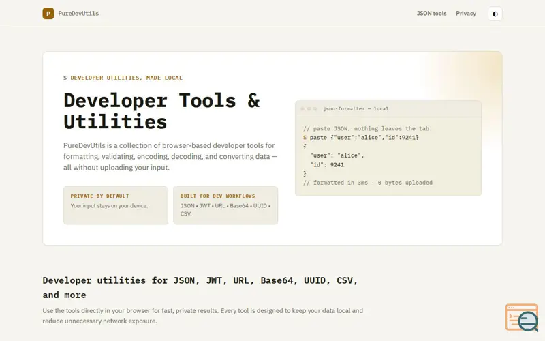Click the "// formatted in 3ms · 0 bytes uploaded" line
545x341 pixels.
click(x=368, y=183)
